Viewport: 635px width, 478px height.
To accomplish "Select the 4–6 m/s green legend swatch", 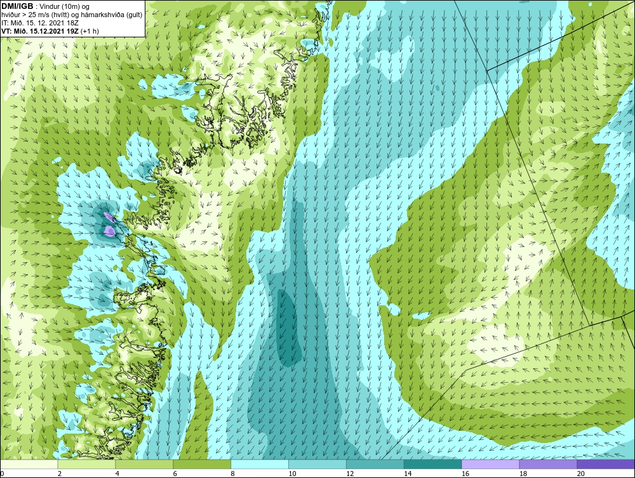I will click(144, 464).
